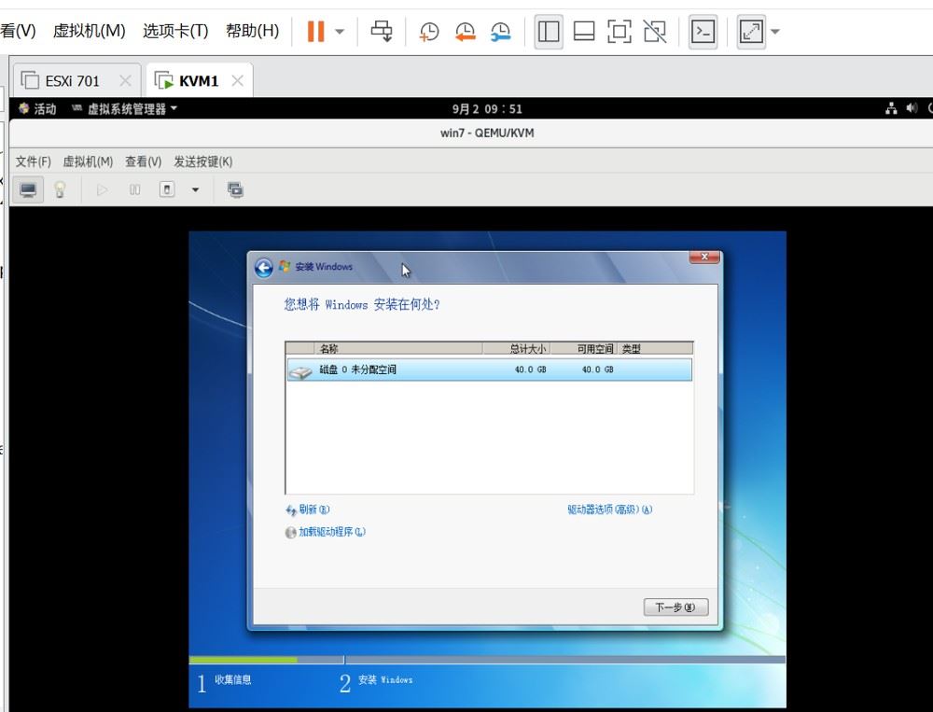Click the run virtual machine play icon
The image size is (933, 712).
[103, 190]
